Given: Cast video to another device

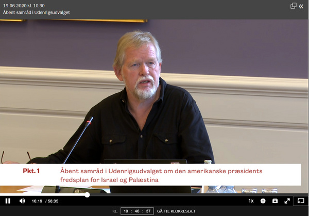Looking at the screenshot, I should click(301, 201).
